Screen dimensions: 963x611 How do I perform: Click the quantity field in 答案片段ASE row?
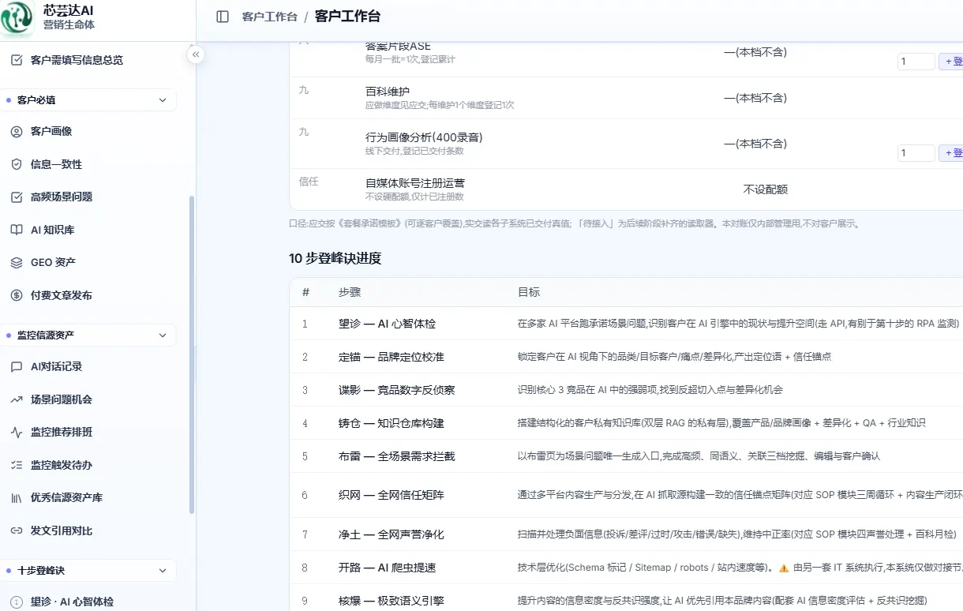click(916, 62)
